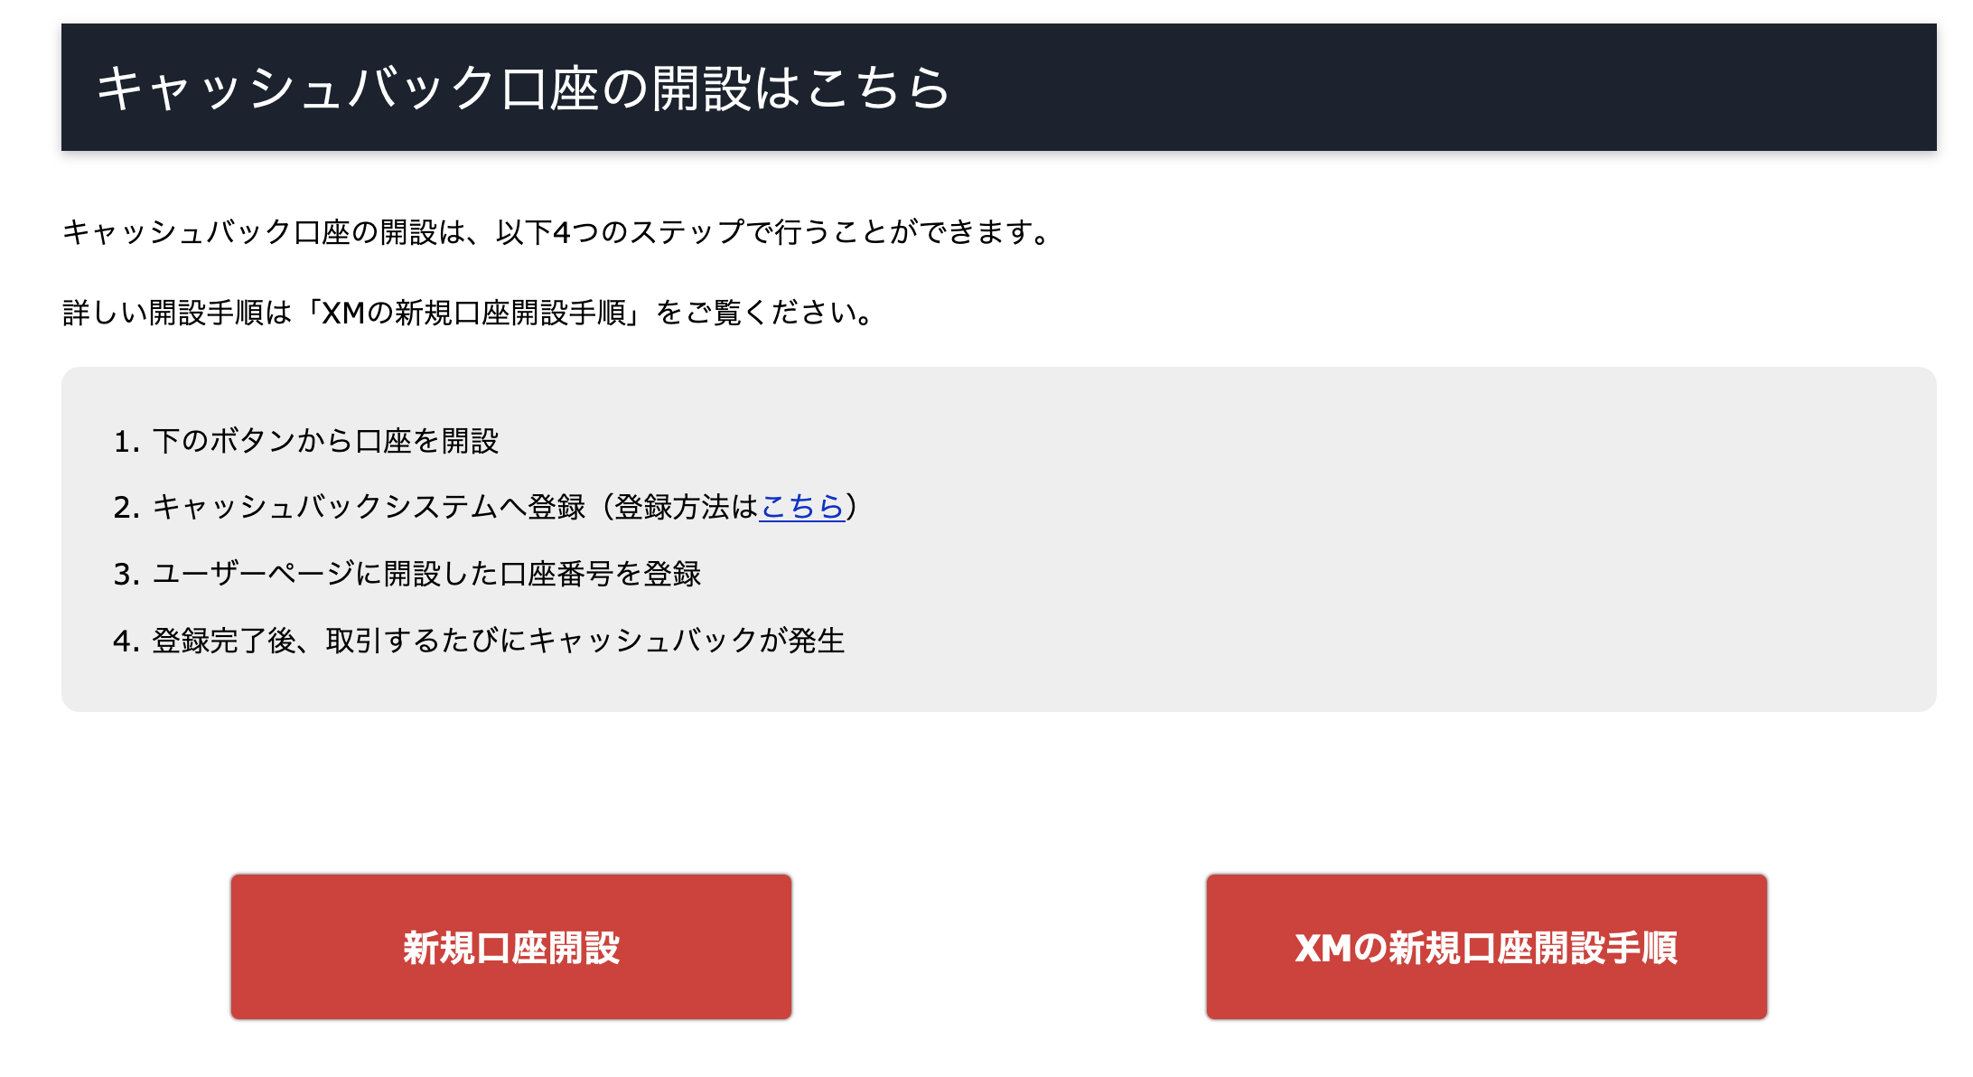Image resolution: width=1973 pixels, height=1077 pixels.
Task: Click the list number "3." marker
Action: (126, 575)
